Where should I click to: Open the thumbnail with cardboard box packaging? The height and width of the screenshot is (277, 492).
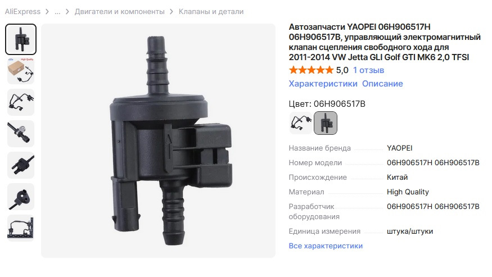[x=21, y=71]
